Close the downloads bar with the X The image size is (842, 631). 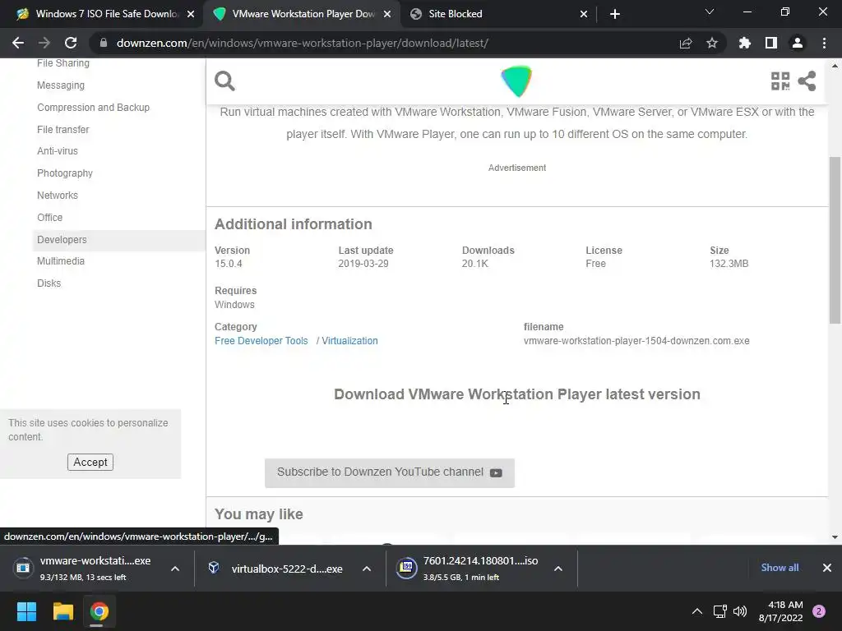tap(827, 568)
